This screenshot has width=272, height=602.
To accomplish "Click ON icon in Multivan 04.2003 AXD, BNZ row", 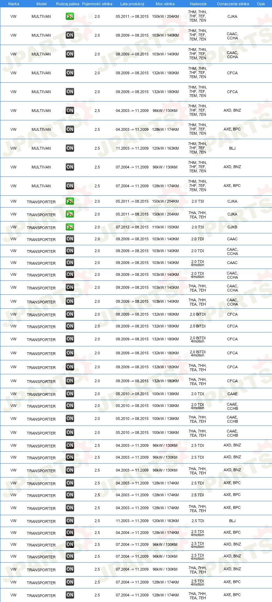I will click(x=70, y=111).
